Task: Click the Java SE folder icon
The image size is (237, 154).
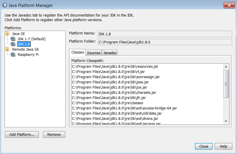Action: click(8, 34)
